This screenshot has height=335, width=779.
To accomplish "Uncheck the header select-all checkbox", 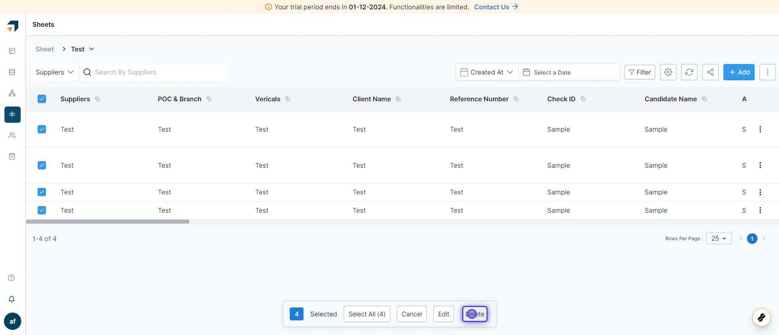I will 42,99.
